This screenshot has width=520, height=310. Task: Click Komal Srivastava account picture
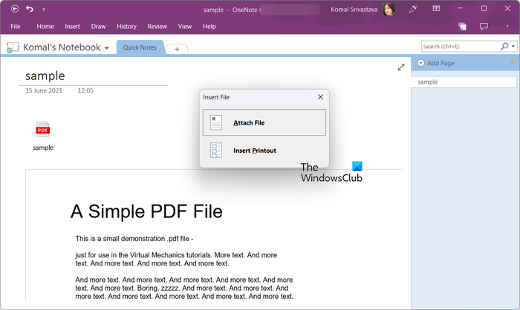pyautogui.click(x=389, y=10)
